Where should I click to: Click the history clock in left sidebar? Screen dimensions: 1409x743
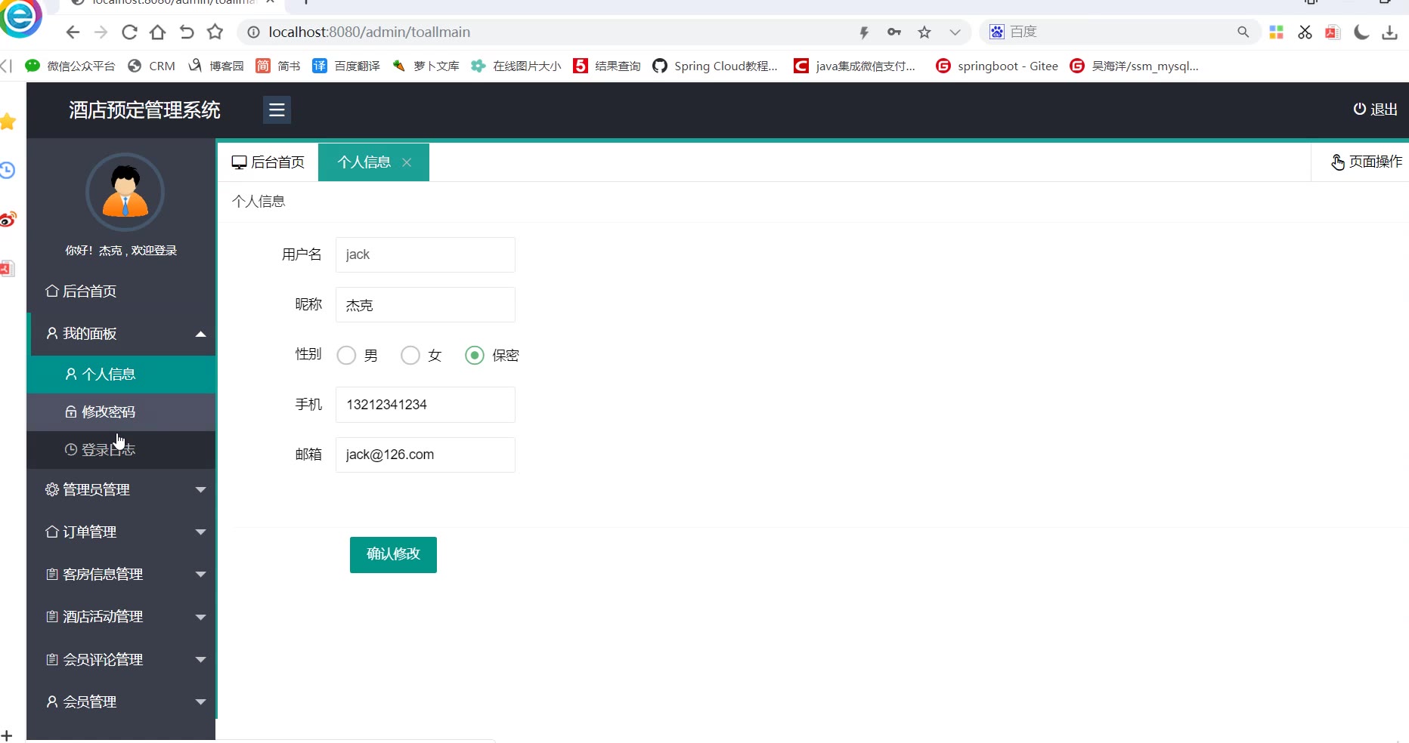coord(8,171)
